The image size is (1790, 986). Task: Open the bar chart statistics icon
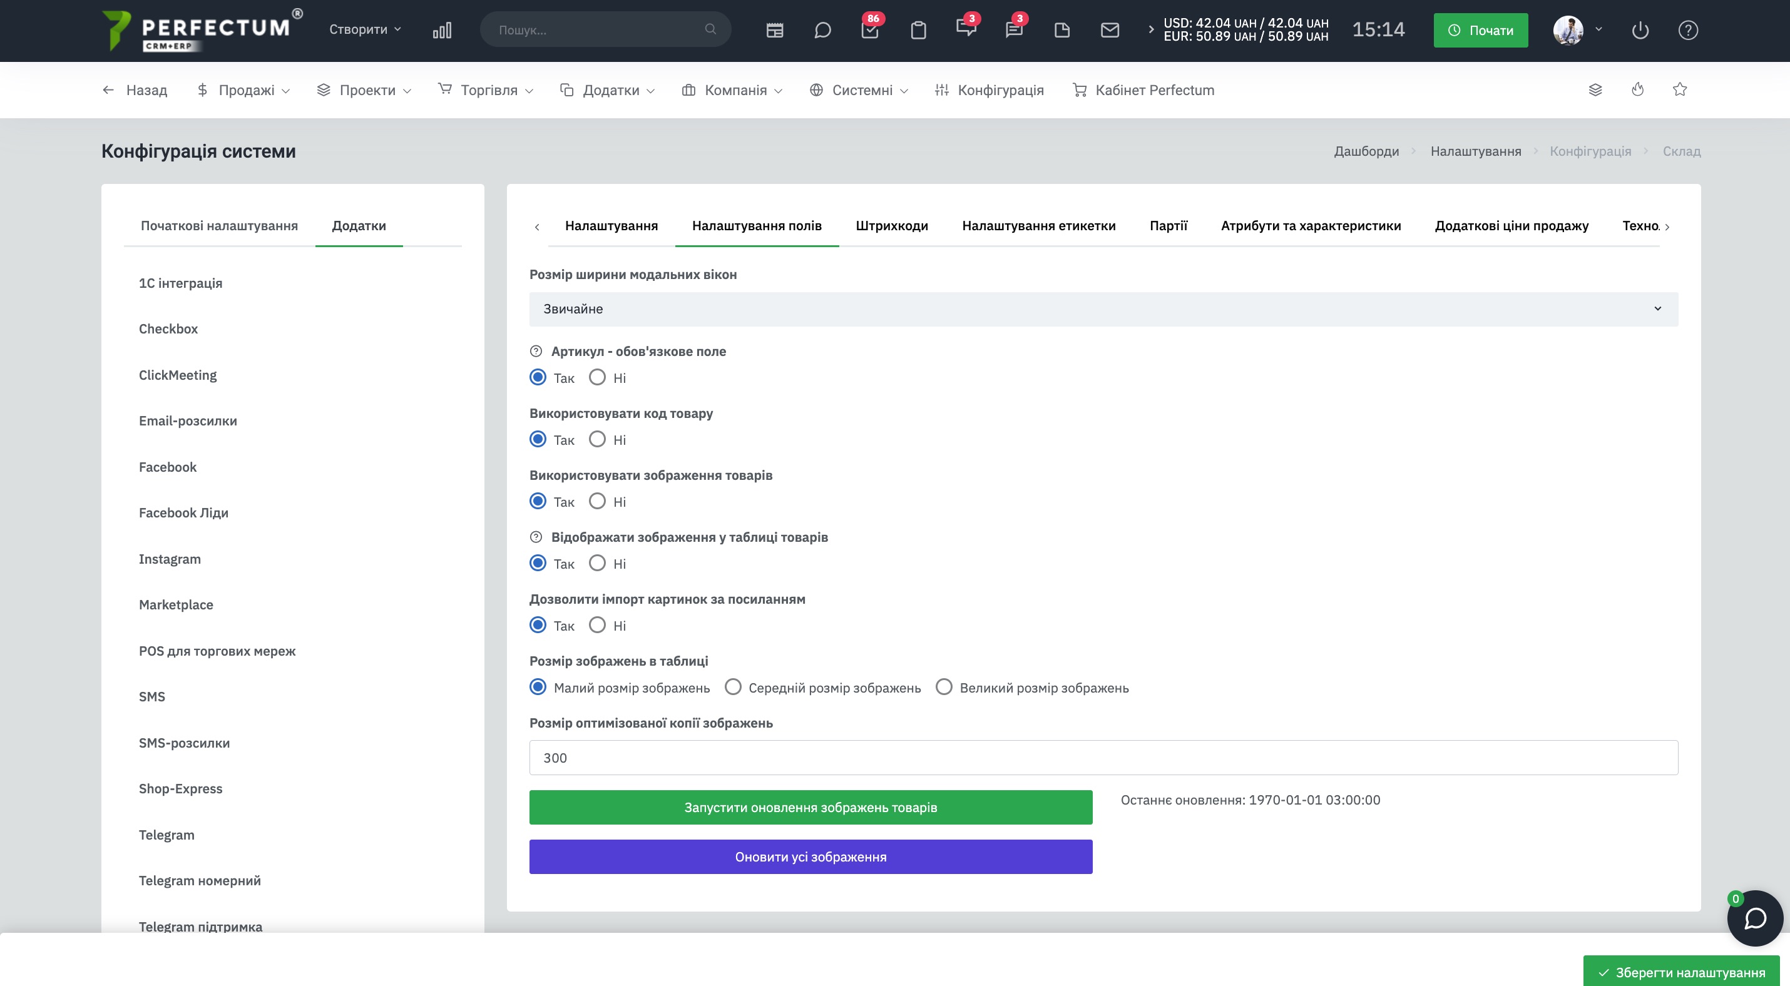click(x=442, y=30)
